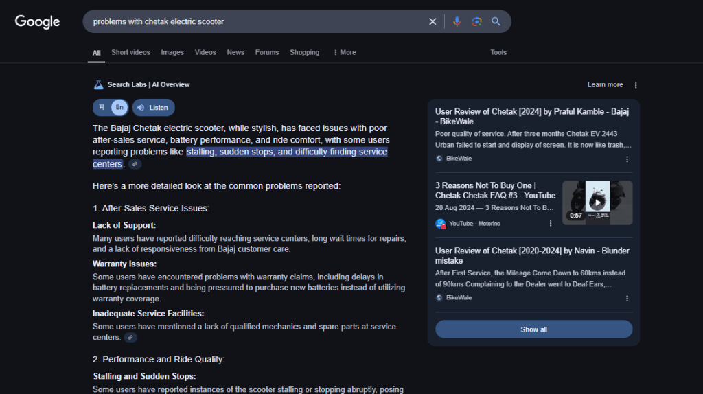
Task: Open Google Lens image search
Action: point(476,21)
